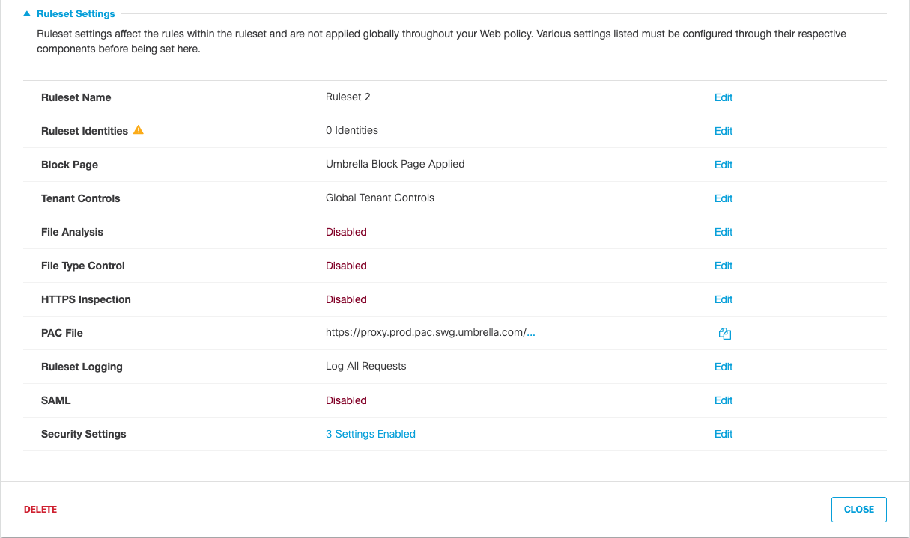Click the Ruleset Settings header label
Viewport: 910px width, 538px height.
[76, 13]
